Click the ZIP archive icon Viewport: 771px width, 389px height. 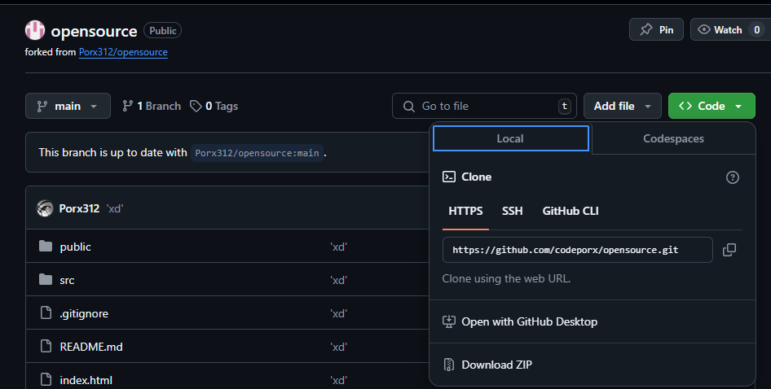(449, 365)
